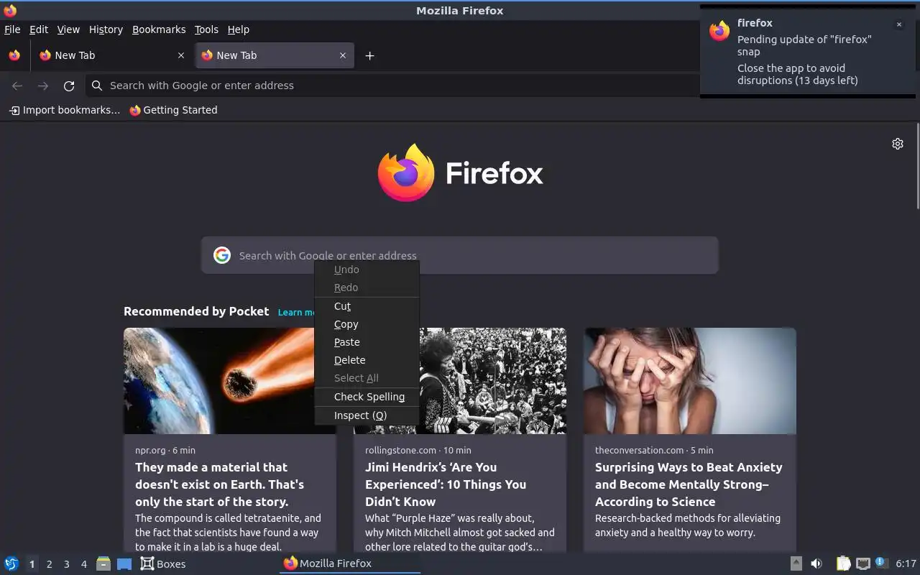
Task: Open Getting Started bookmark
Action: click(x=173, y=110)
